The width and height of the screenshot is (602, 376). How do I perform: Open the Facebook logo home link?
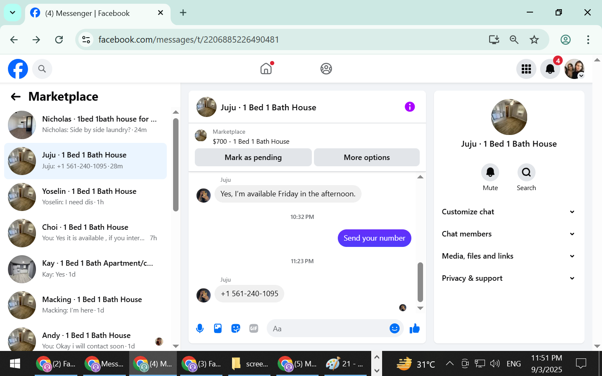(18, 69)
